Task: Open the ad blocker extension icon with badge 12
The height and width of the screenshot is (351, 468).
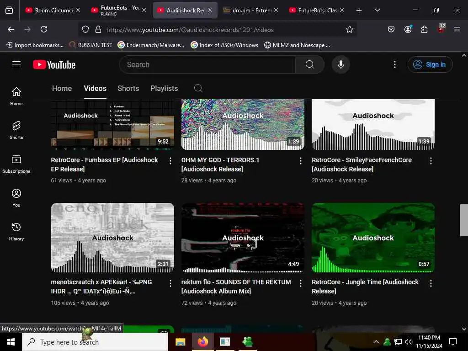Action: (441, 29)
